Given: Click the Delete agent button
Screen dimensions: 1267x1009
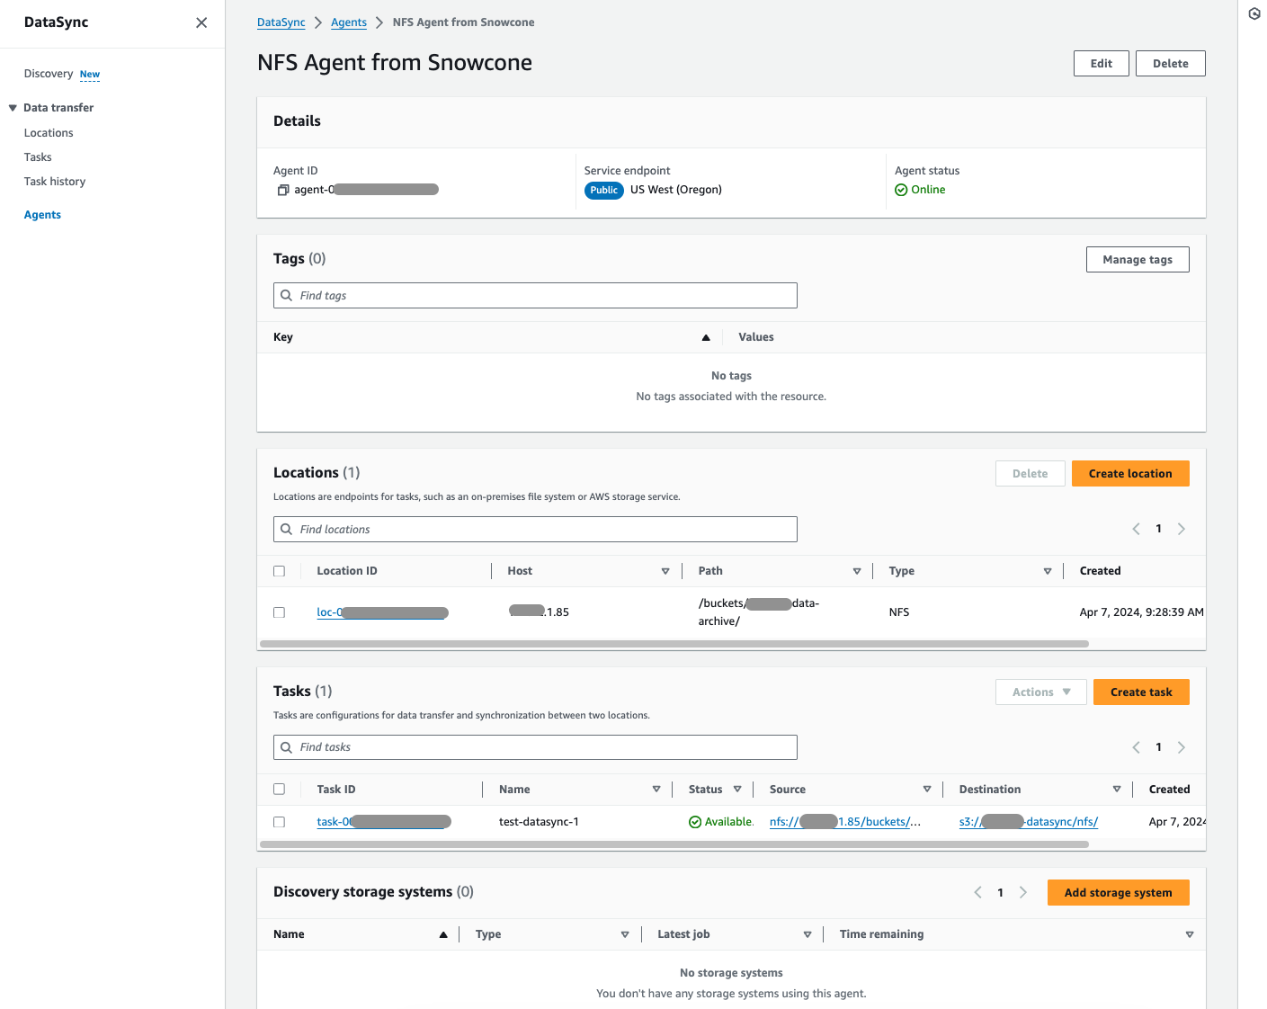Looking at the screenshot, I should [1171, 64].
